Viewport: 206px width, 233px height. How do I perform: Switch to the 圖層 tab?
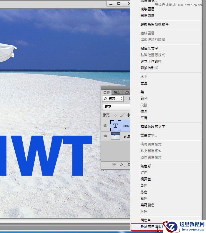pos(107,92)
